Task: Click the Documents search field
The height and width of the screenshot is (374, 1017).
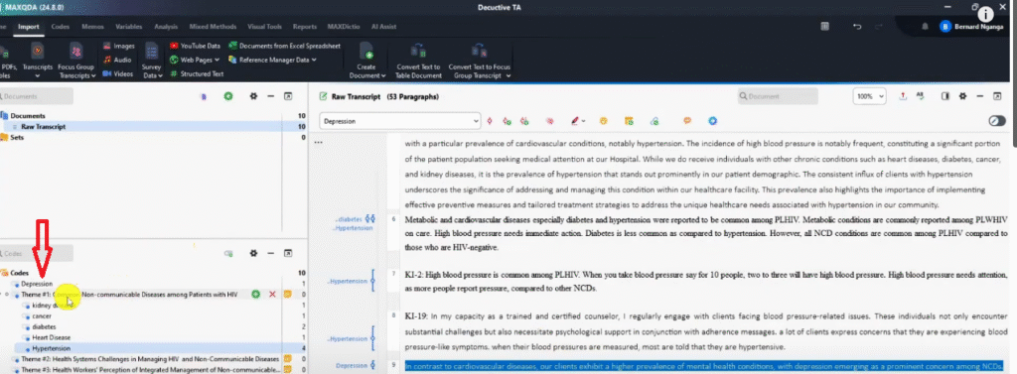Action: (37, 96)
